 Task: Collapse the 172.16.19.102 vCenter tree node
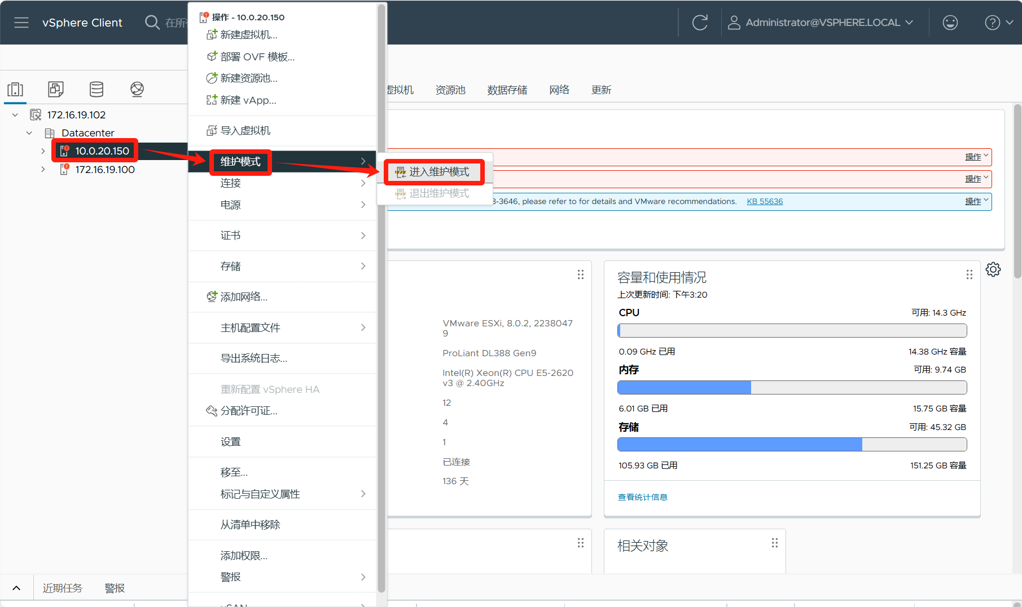click(x=15, y=115)
